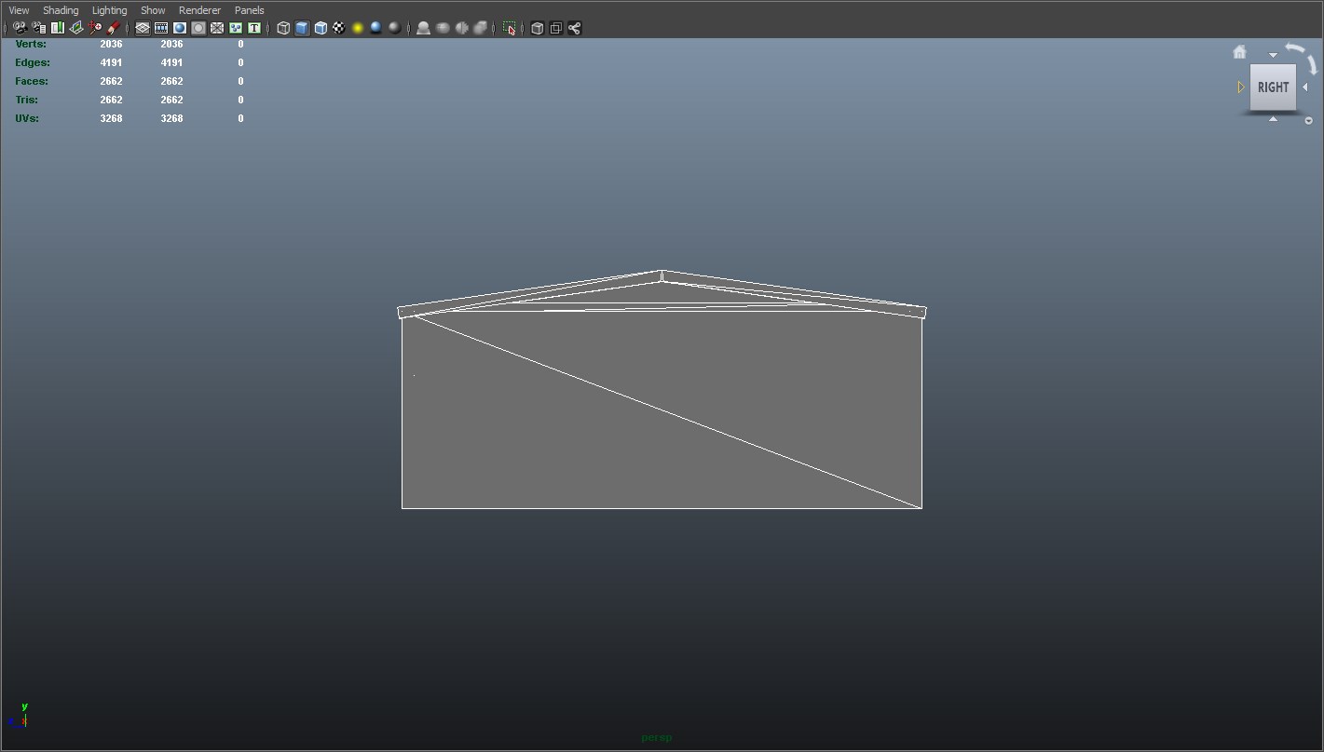Click the High Quality rendering dark sphere
The height and width of the screenshot is (752, 1324).
[x=394, y=28]
